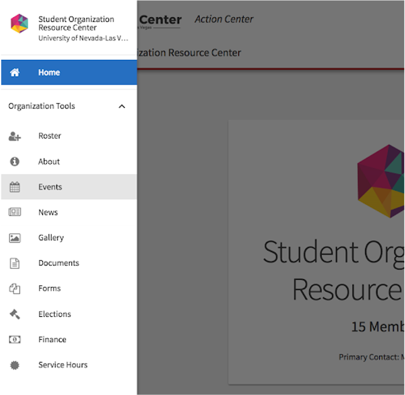Viewport: 405px width, 395px height.
Task: Open the Roster menu item
Action: coord(50,136)
